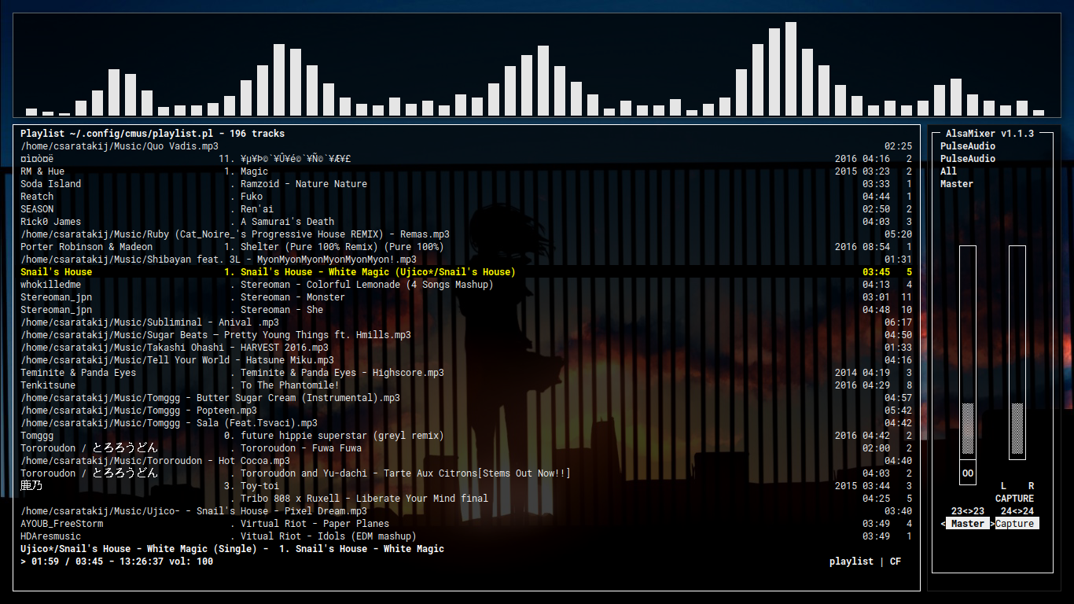This screenshot has width=1074, height=604.
Task: Select the Quo Vadis.mp3 track
Action: pos(120,146)
